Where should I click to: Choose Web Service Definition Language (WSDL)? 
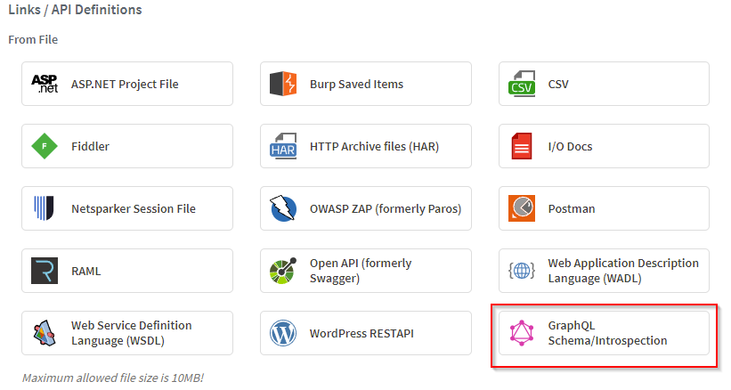point(127,333)
